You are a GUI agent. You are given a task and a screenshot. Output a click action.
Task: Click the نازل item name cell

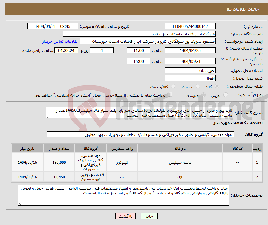[180, 177]
